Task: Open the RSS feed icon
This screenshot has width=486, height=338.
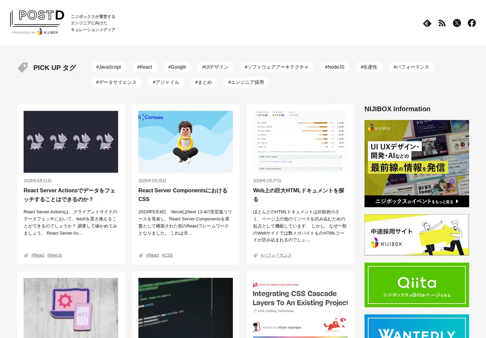Action: click(442, 23)
